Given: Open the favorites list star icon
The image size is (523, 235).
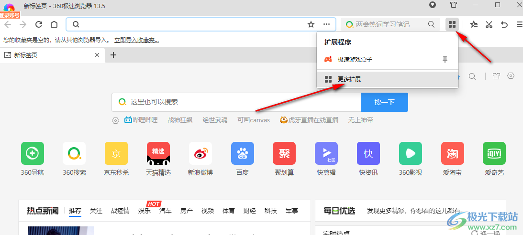Looking at the screenshot, I should (x=474, y=24).
